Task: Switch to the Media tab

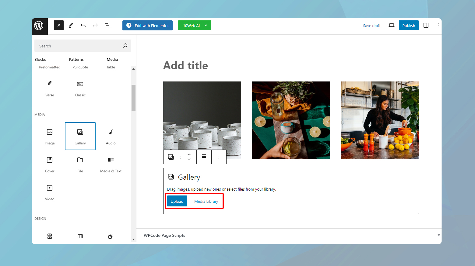Action: (x=112, y=59)
